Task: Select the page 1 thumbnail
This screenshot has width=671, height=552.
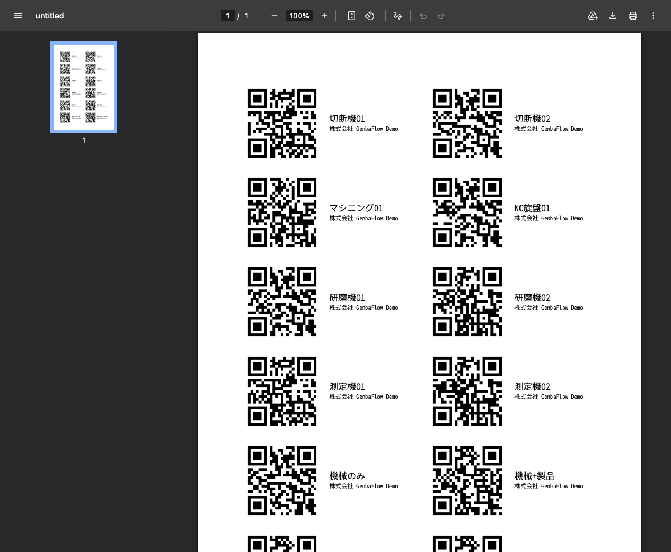Action: pos(84,87)
